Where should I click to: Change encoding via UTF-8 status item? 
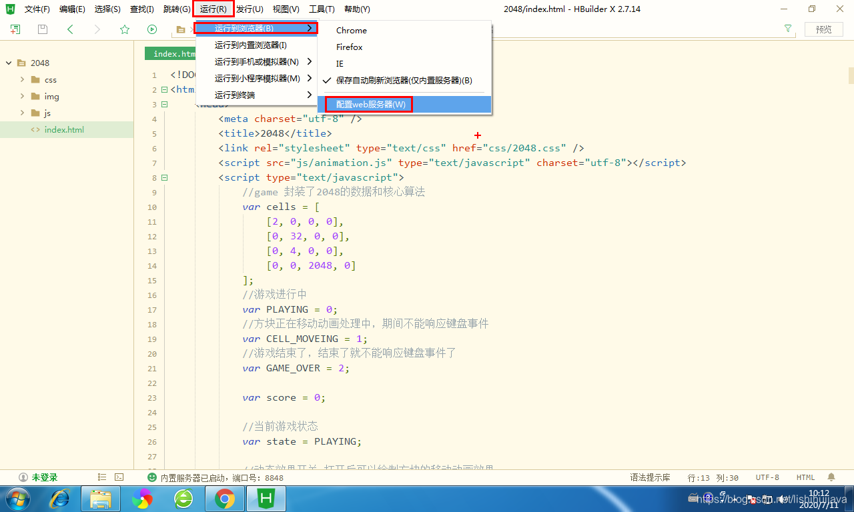(x=767, y=477)
